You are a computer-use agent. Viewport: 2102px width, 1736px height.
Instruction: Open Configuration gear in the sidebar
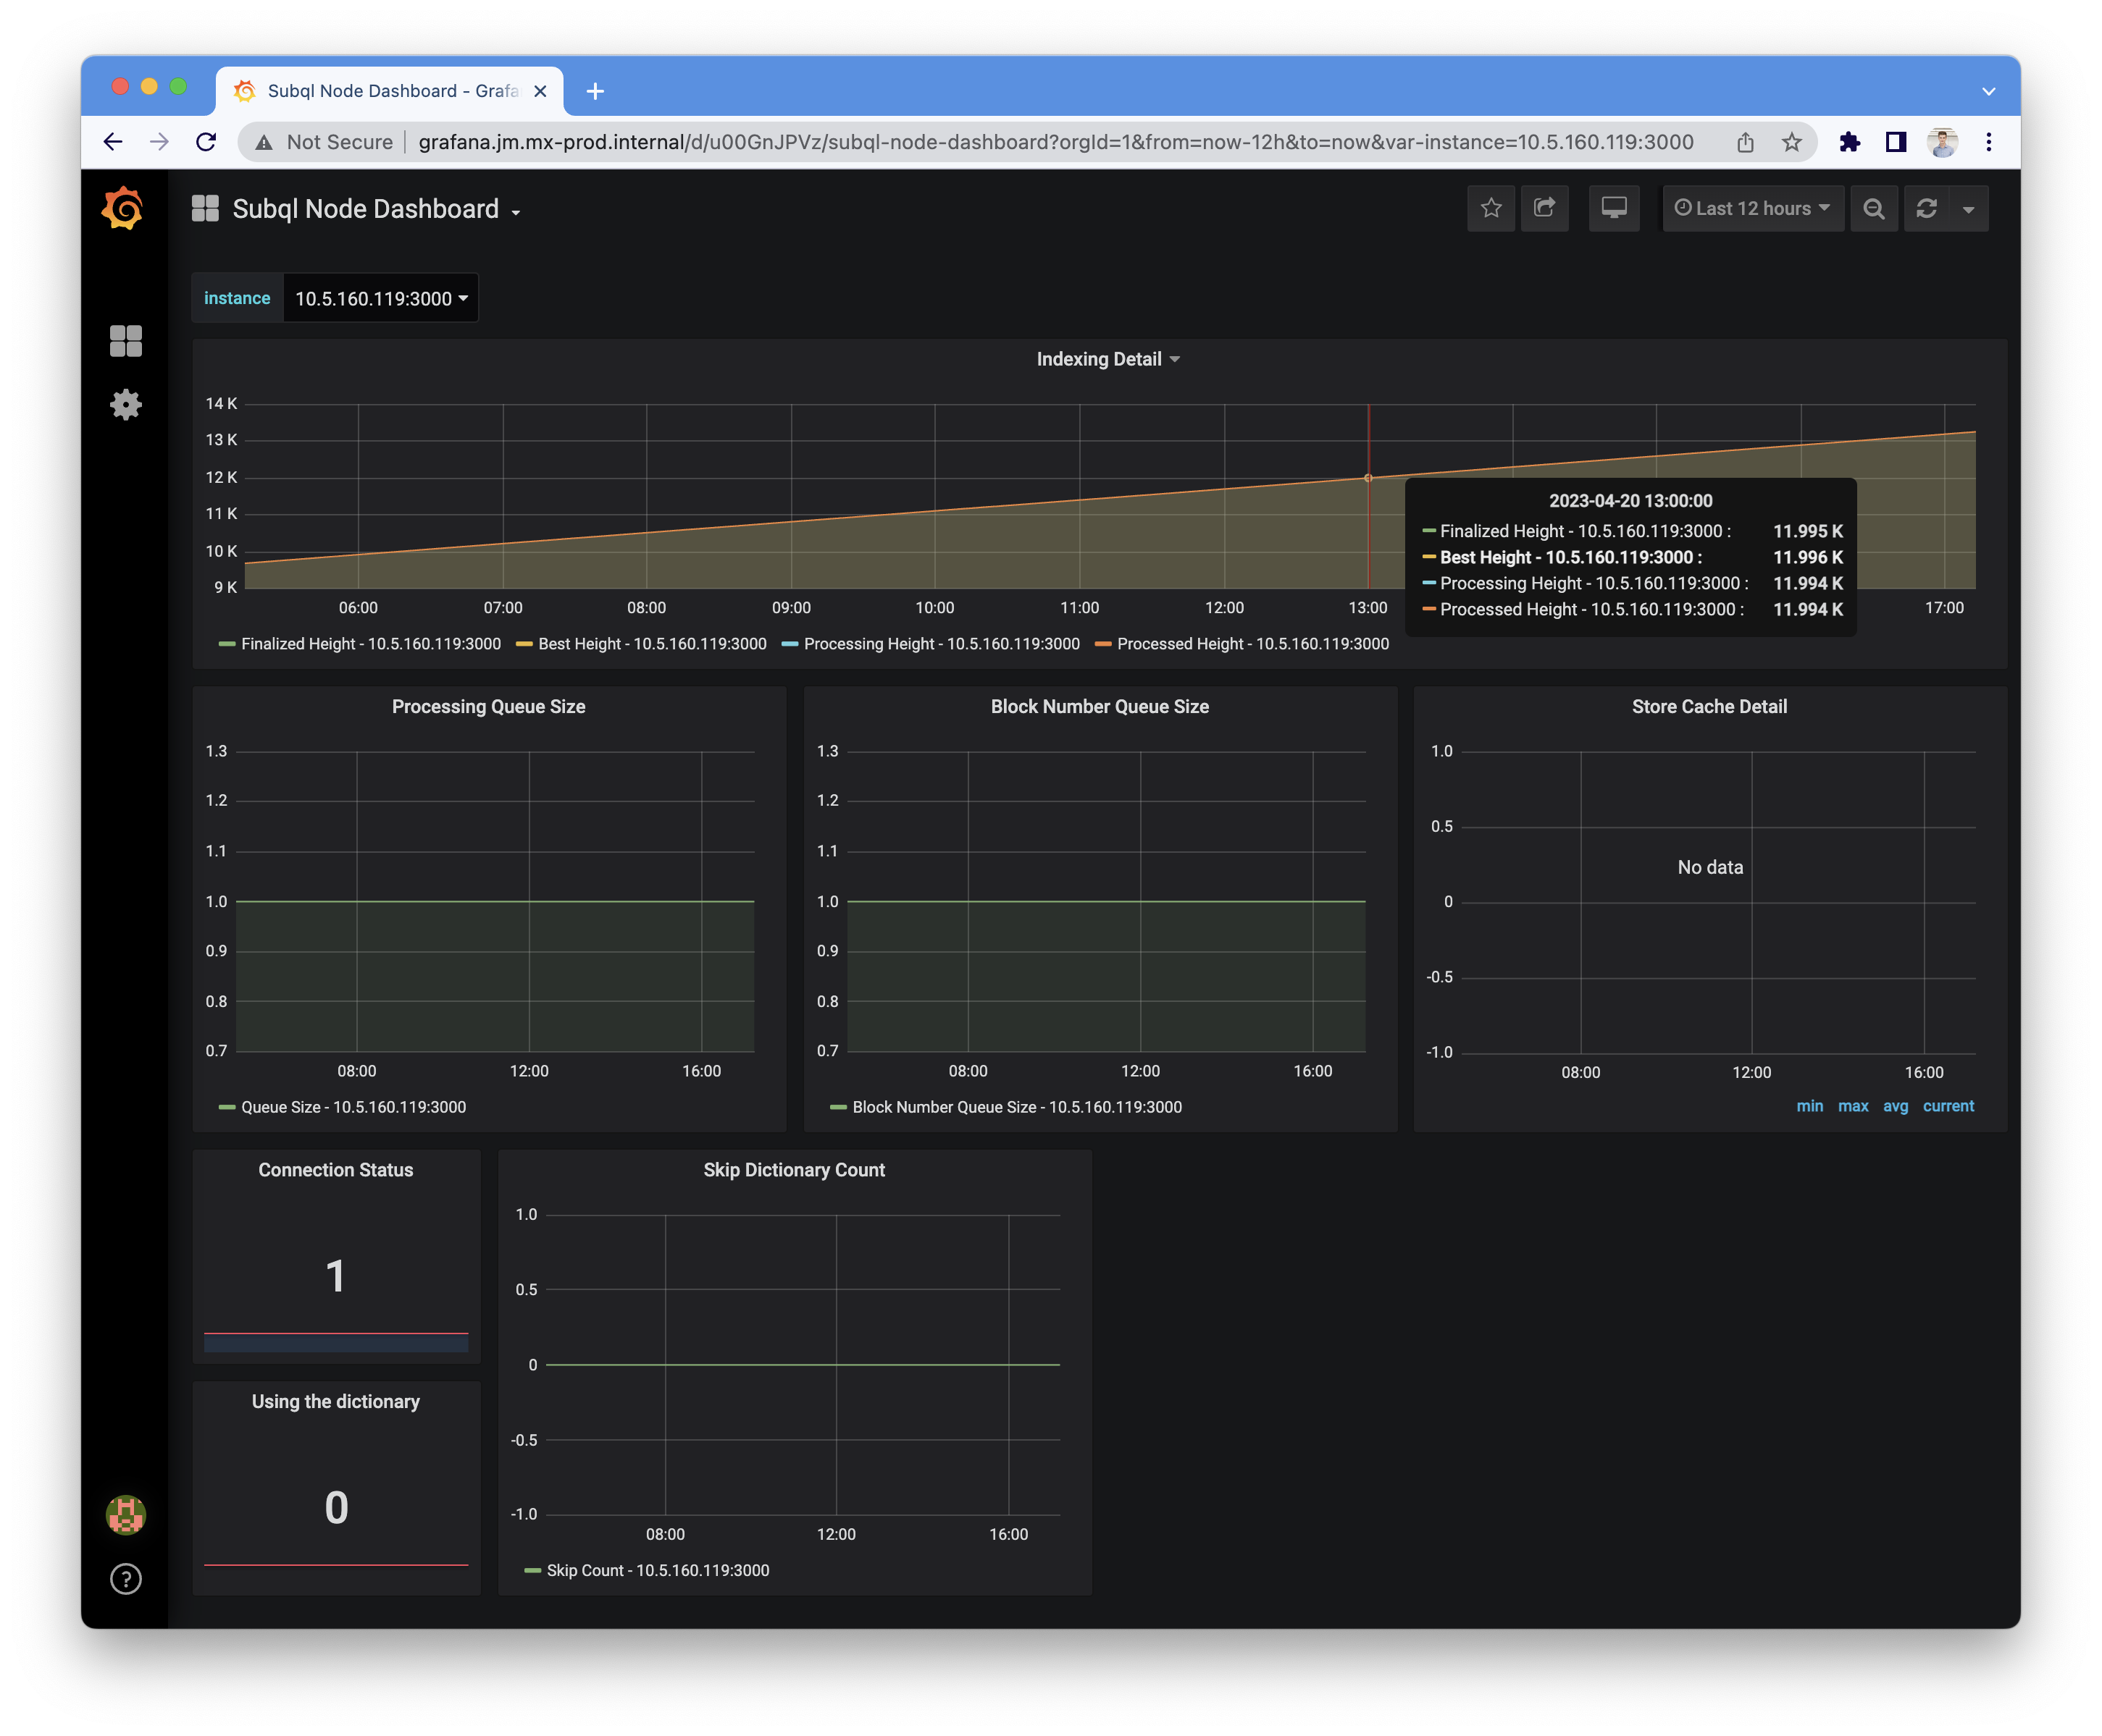pos(125,405)
